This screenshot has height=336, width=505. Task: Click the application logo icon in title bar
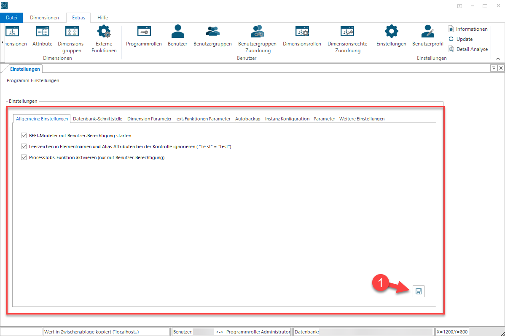(4, 5)
